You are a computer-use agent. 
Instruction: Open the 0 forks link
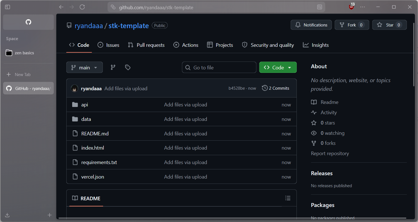[x=323, y=143]
